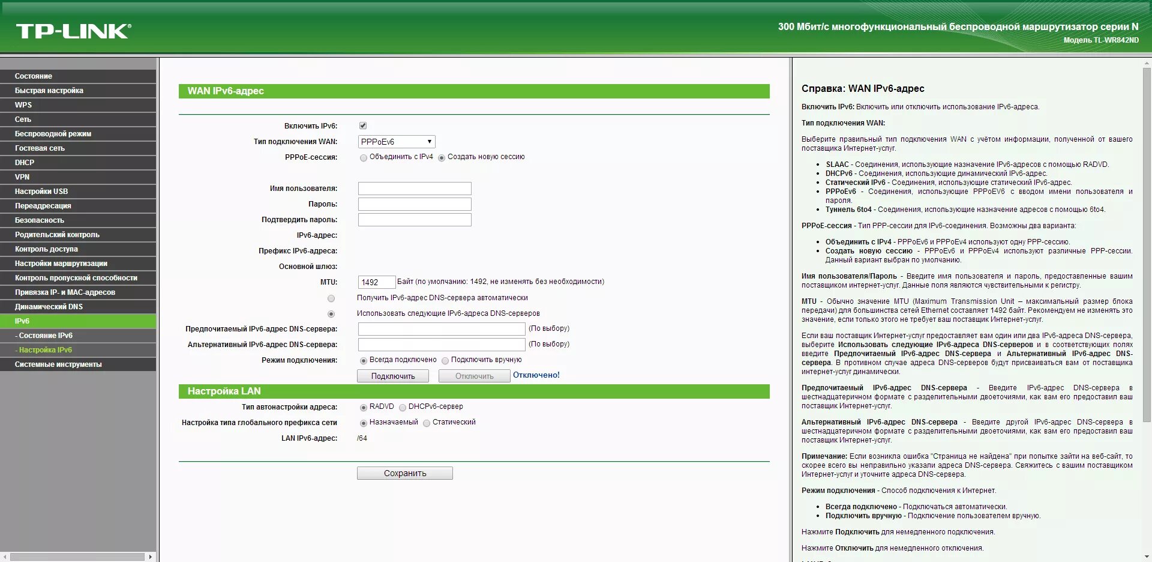Open the Тип подключения WAN dropdown
The width and height of the screenshot is (1152, 562).
[x=396, y=142]
